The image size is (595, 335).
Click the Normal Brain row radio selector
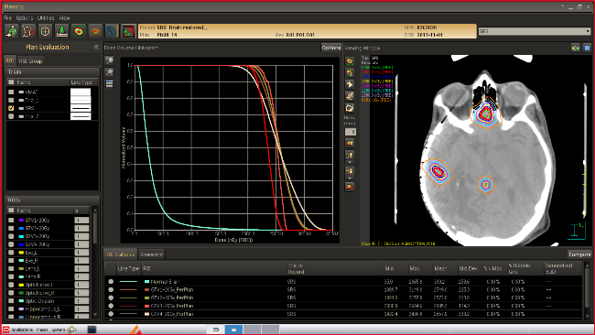pyautogui.click(x=111, y=282)
